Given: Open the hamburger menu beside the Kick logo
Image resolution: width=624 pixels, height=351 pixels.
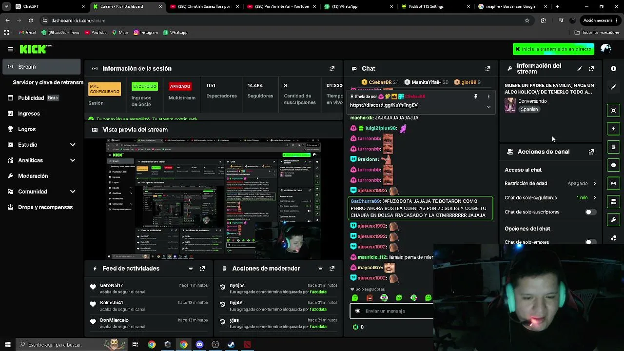Looking at the screenshot, I should (x=10, y=49).
